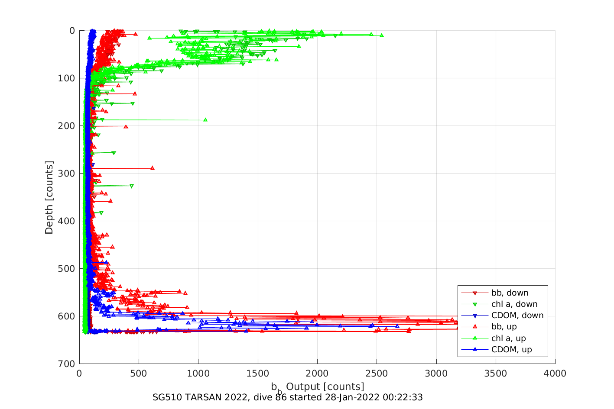The height and width of the screenshot is (409, 614).
Task: Click the plot title 'SG510 TARSAN 2022, dive 86'
Action: click(x=220, y=397)
